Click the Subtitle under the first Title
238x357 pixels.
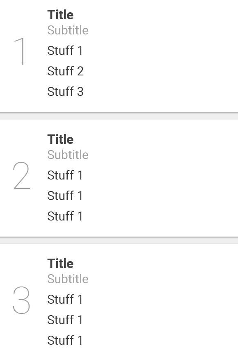coord(68,30)
